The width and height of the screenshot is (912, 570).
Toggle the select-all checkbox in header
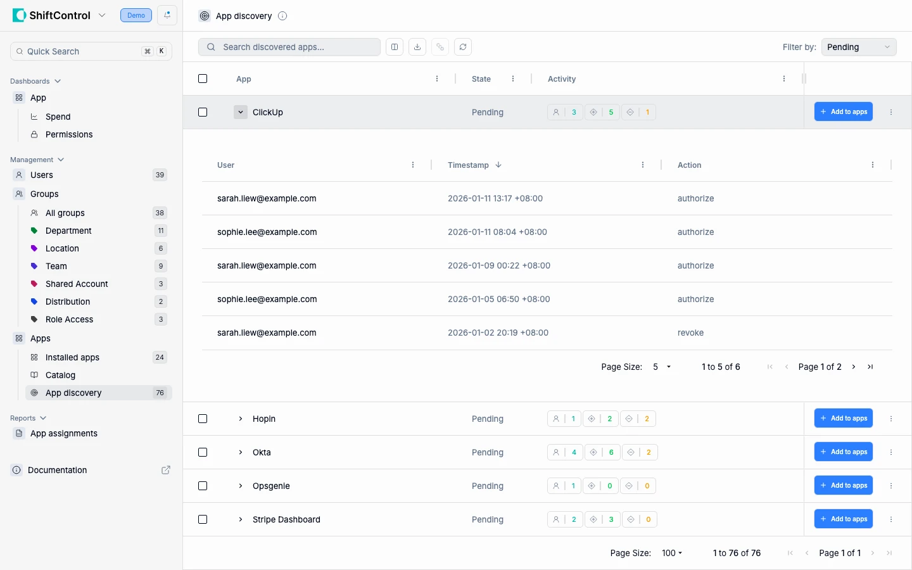203,79
